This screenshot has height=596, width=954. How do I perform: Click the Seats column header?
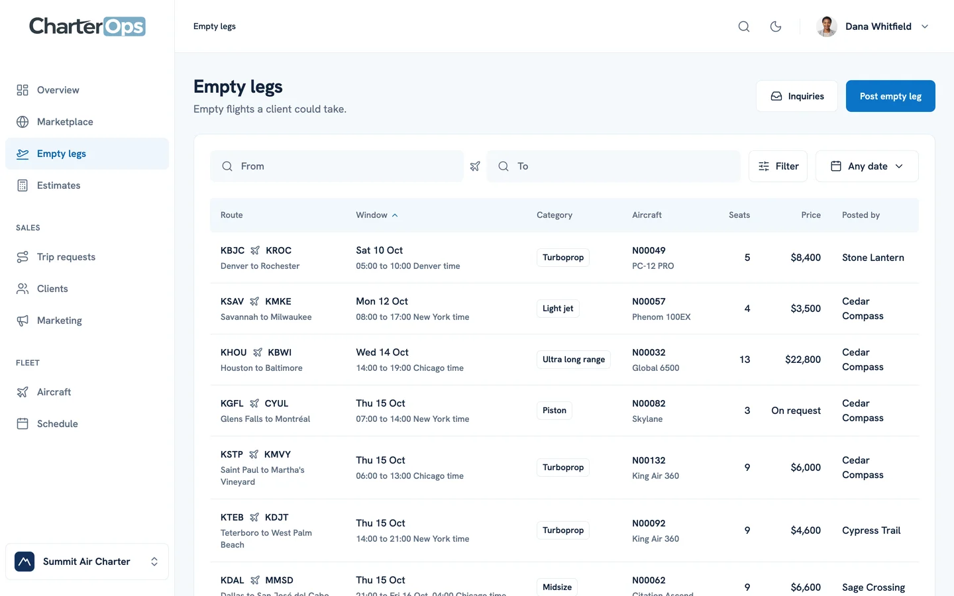tap(739, 215)
